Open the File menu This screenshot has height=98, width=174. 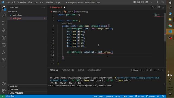8,2
